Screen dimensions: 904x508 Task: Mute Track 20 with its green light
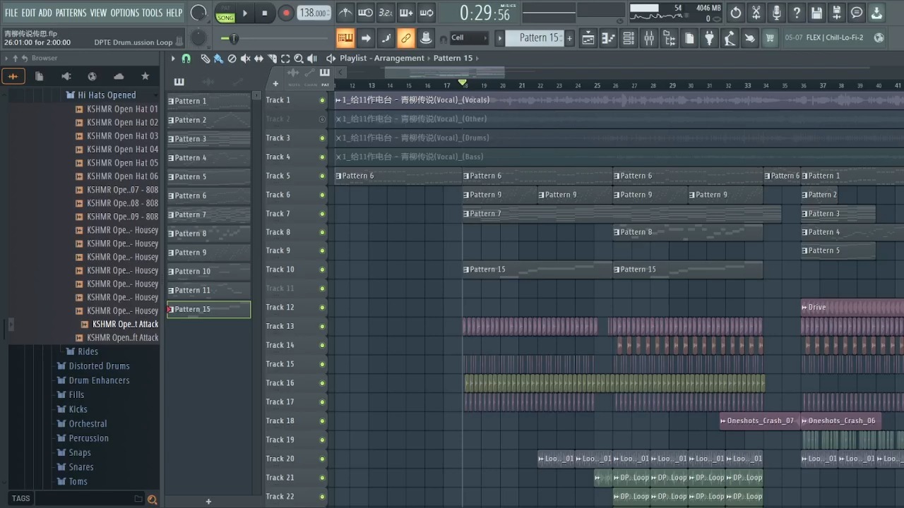(323, 459)
